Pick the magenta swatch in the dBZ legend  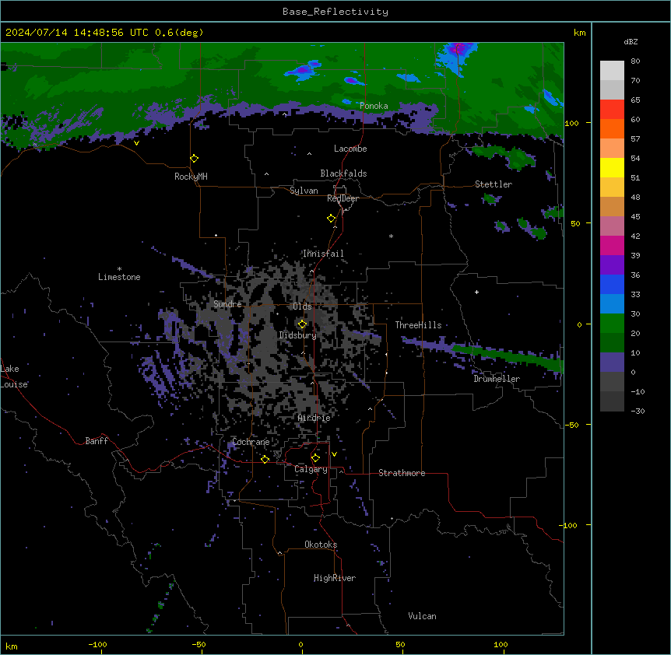point(612,245)
